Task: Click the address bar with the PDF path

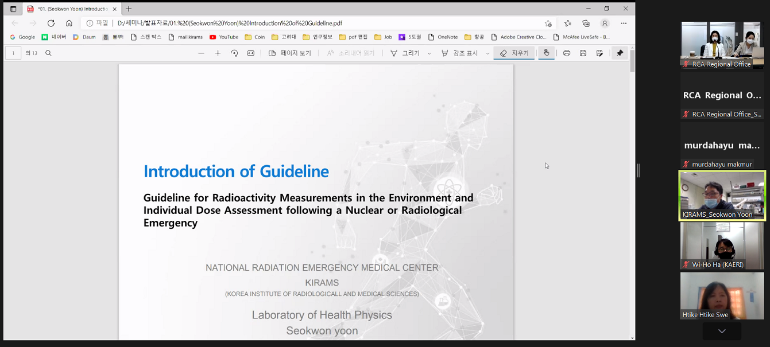Action: (319, 23)
